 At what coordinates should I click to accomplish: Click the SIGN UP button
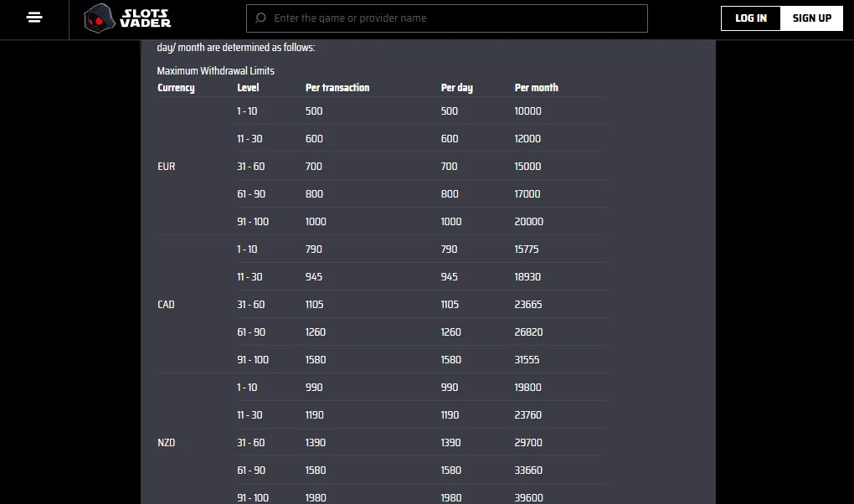coord(811,18)
